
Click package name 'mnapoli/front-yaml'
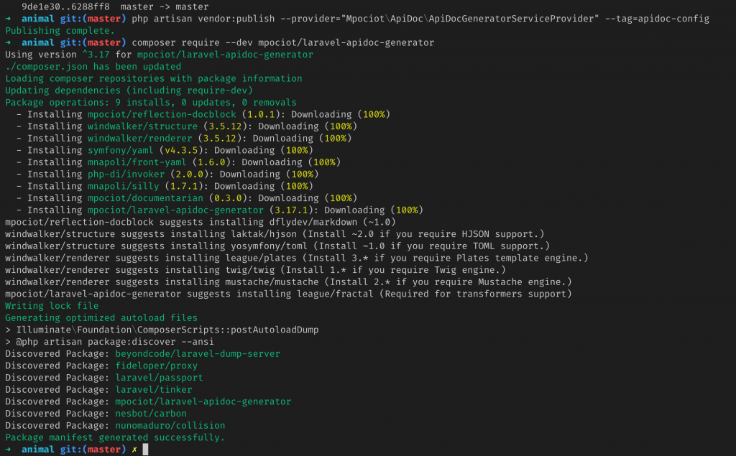coord(137,162)
